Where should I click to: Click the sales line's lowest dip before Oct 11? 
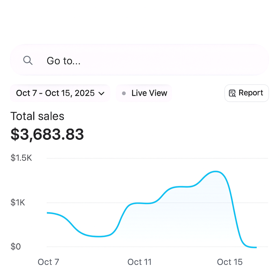click(98, 237)
